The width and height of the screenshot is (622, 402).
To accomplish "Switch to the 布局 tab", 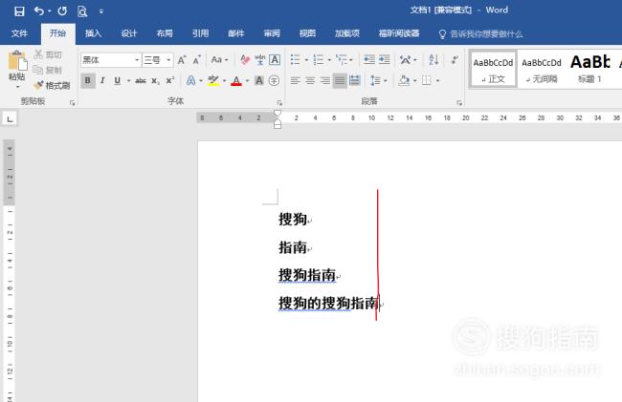I will pos(165,33).
